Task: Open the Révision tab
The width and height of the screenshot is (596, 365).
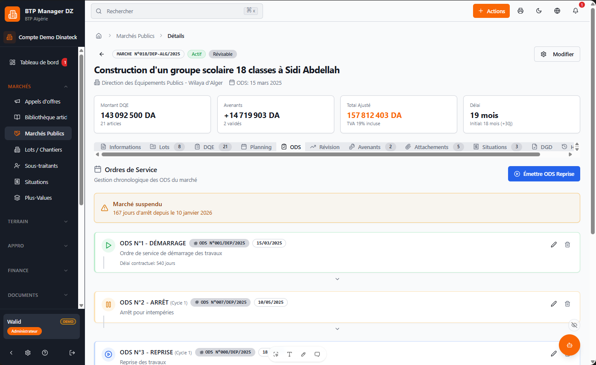Action: pos(325,147)
